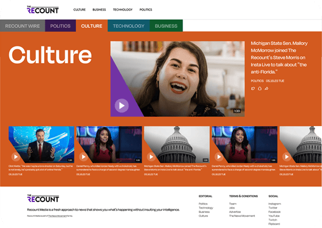This screenshot has height=228, width=322.
Task: Open the Clint Watts video thumbnail
Action: pos(41,144)
